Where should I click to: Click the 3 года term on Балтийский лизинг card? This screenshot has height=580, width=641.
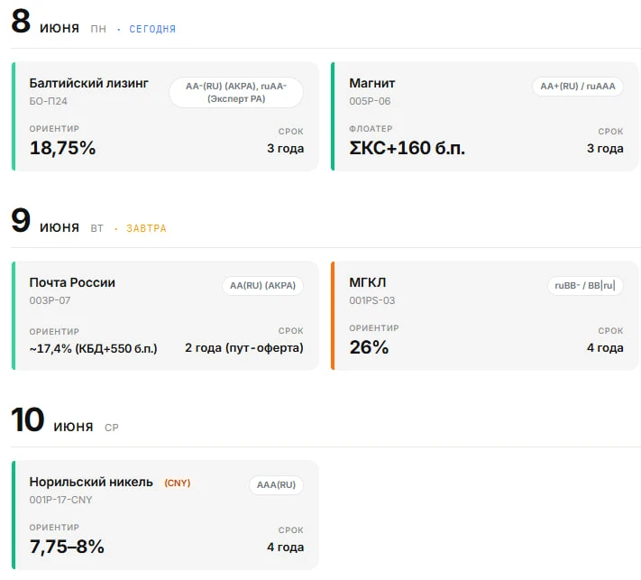[x=286, y=149]
